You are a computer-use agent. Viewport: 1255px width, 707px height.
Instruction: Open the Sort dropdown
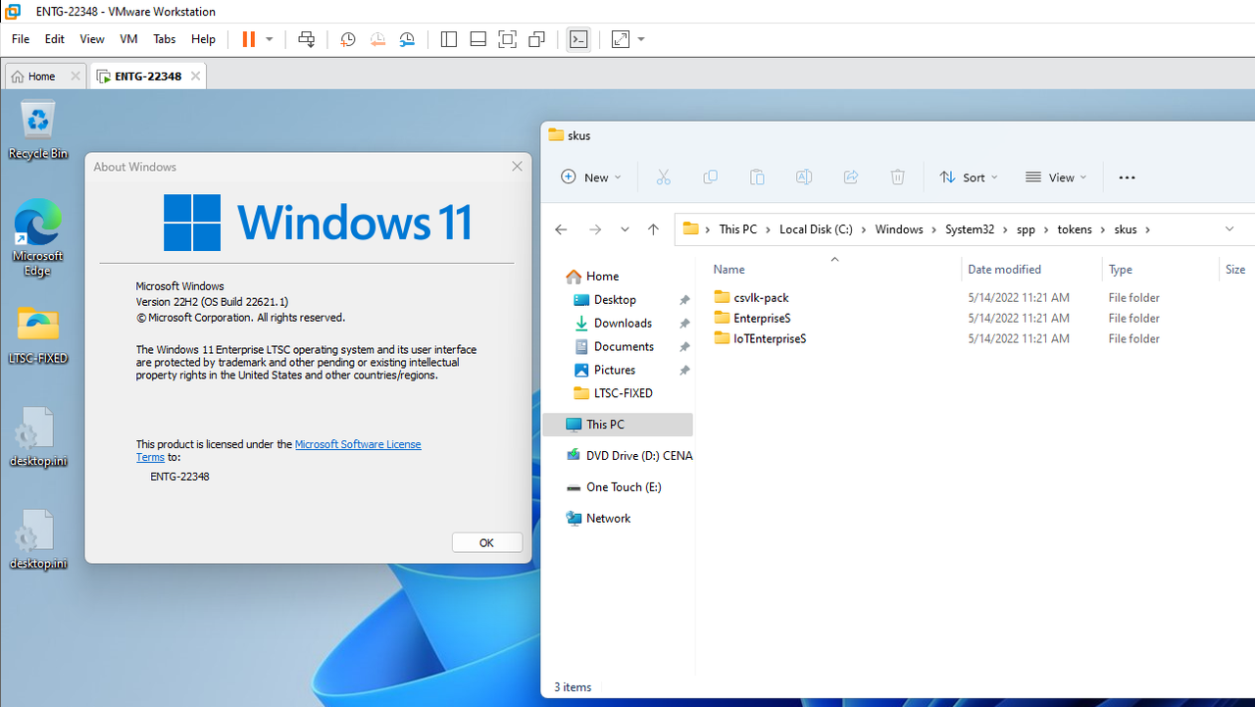click(x=969, y=177)
